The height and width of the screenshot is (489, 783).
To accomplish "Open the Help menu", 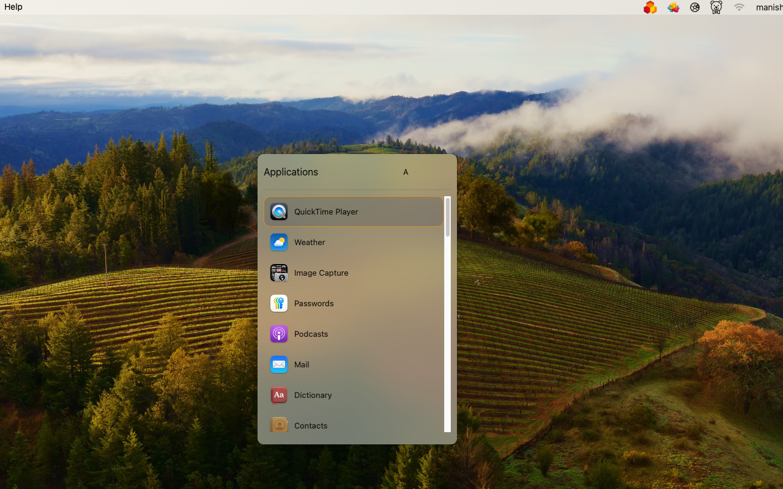I will click(x=13, y=7).
